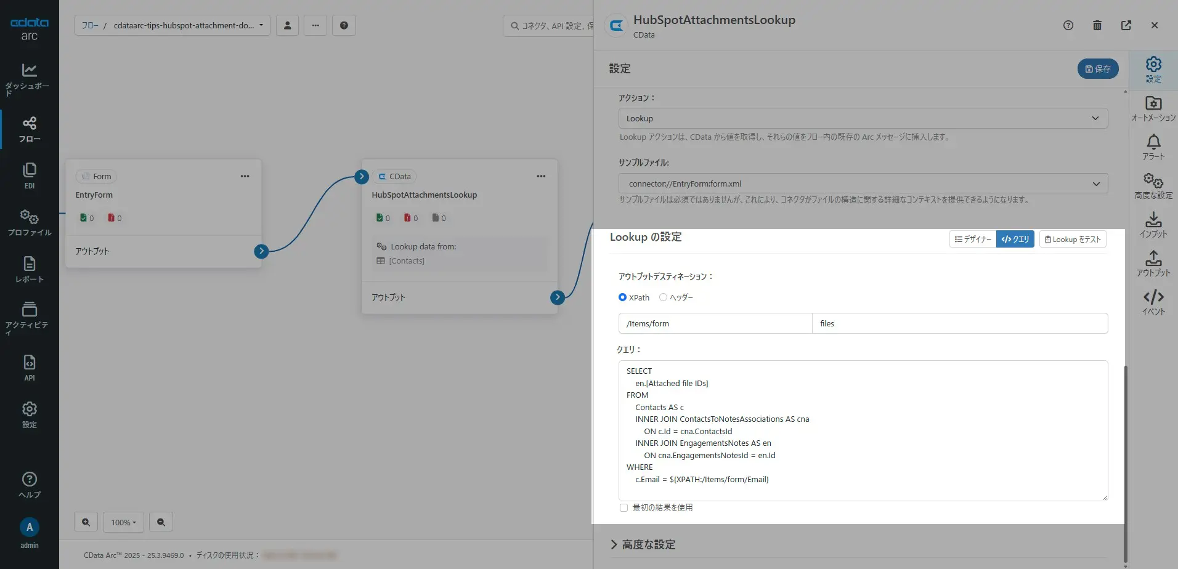Image resolution: width=1178 pixels, height=569 pixels.
Task: Select the ヘッダー output destination option
Action: 662,297
